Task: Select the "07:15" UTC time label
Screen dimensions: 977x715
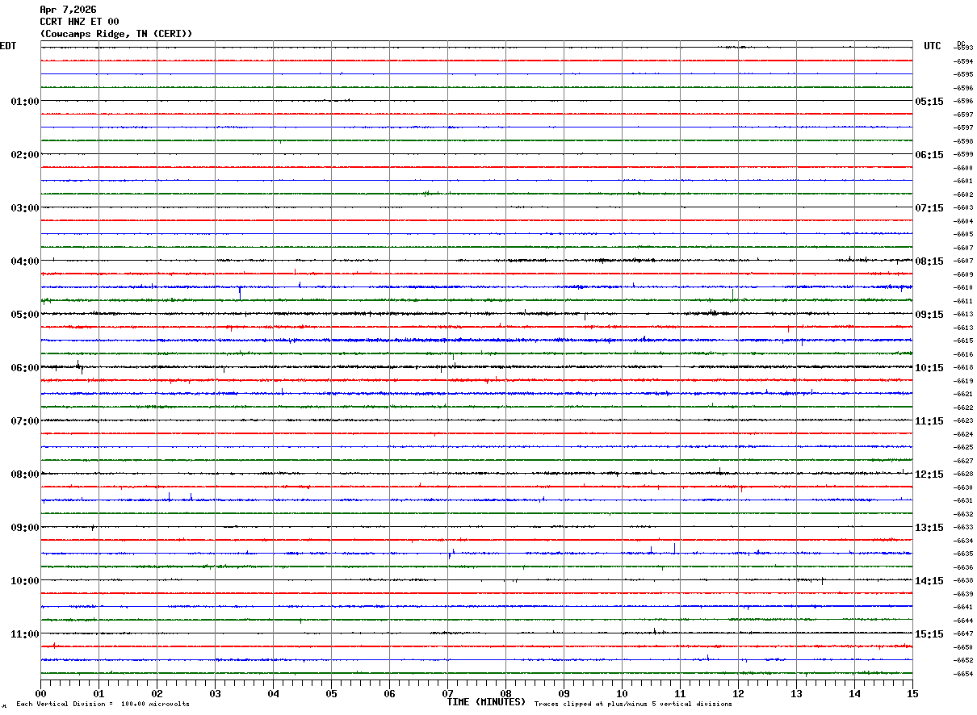Action: (x=929, y=208)
